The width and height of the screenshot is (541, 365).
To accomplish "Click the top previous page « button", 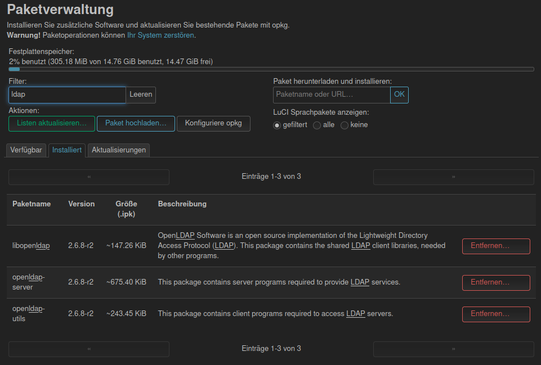I will 89,177.
